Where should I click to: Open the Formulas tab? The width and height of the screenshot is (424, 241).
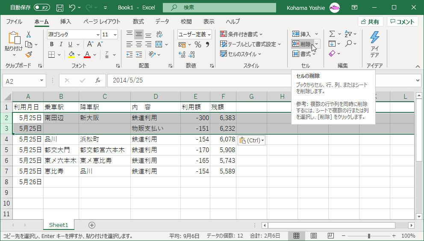[138, 22]
